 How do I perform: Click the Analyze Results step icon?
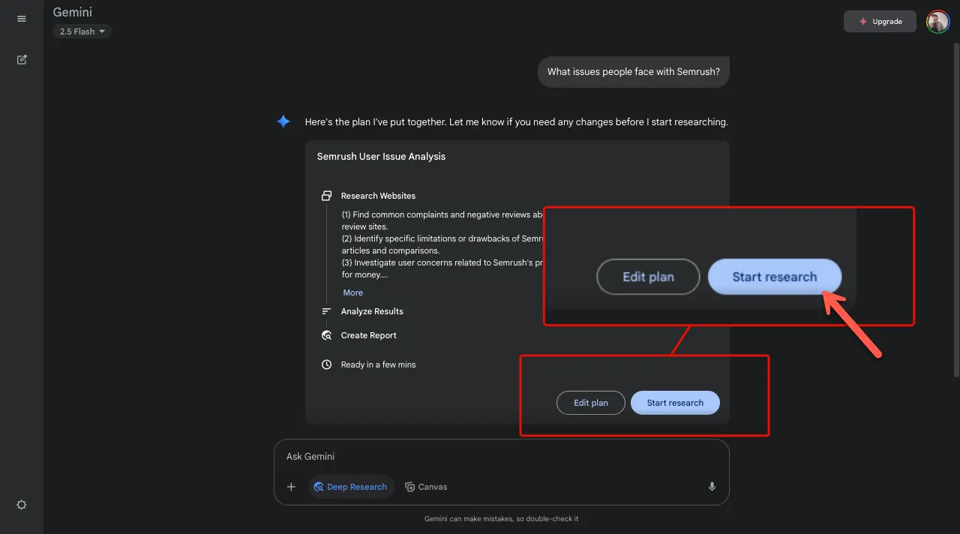pyautogui.click(x=326, y=311)
